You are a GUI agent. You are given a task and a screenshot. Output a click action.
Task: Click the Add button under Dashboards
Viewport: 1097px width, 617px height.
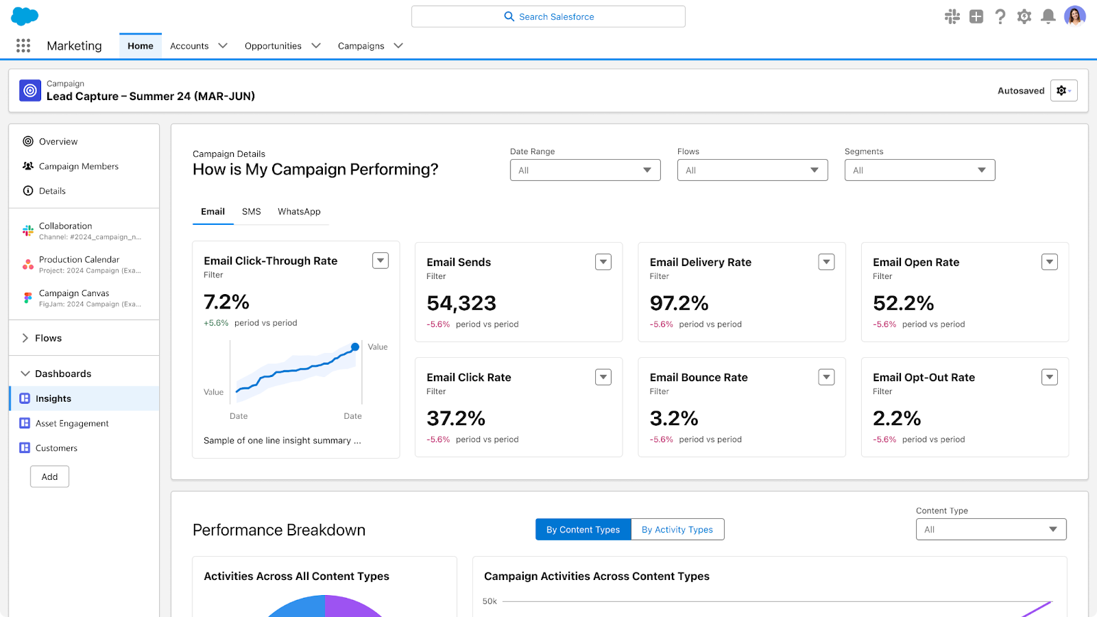click(49, 476)
